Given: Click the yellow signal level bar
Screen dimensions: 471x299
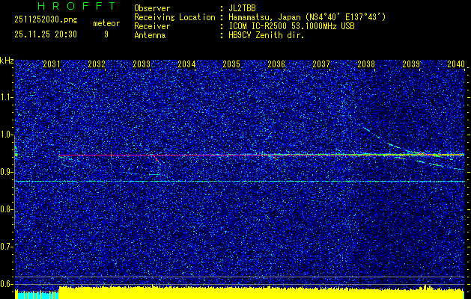Looking at the screenshot, I should click(x=261, y=292).
